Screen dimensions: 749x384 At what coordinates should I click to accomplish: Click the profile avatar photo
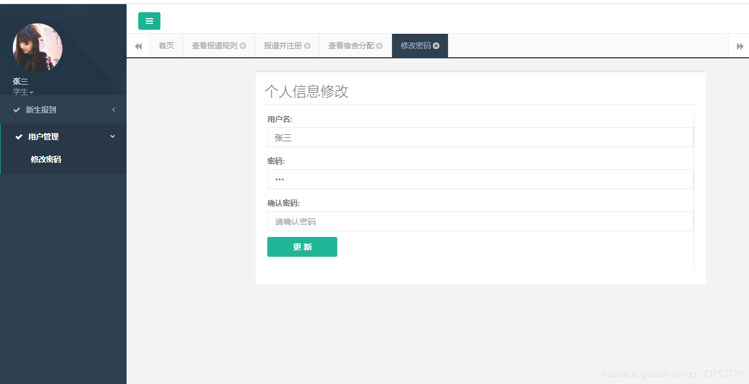point(37,48)
